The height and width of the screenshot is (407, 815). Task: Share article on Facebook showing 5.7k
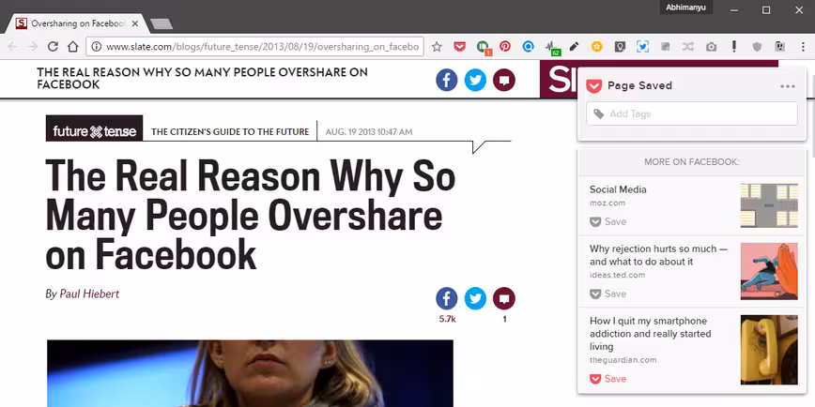point(447,298)
